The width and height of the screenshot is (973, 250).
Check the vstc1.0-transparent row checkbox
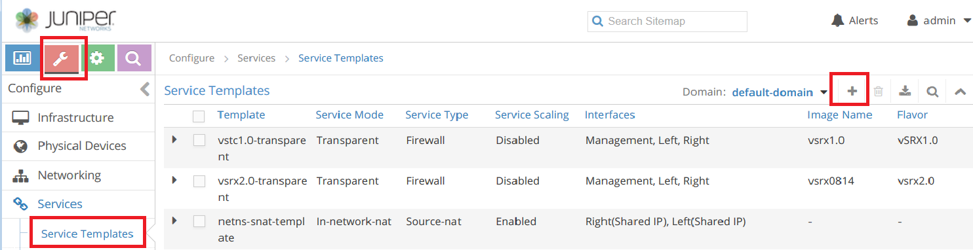(x=199, y=140)
